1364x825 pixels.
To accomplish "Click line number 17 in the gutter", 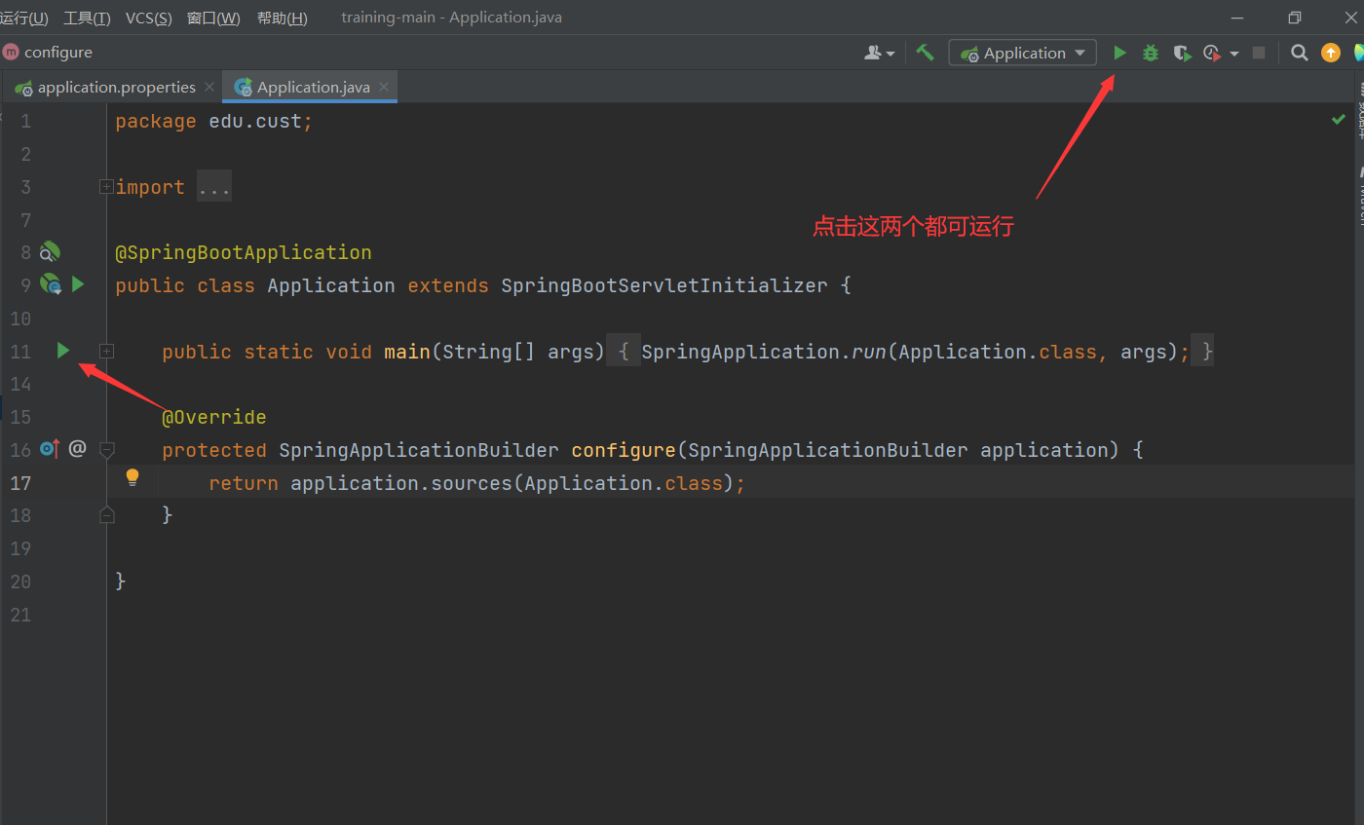I will 20,482.
